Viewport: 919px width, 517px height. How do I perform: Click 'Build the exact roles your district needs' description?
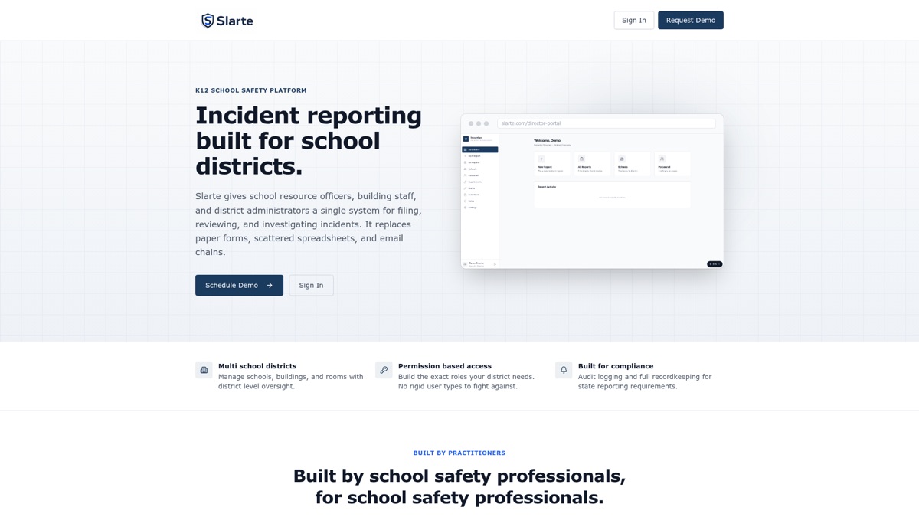(466, 381)
